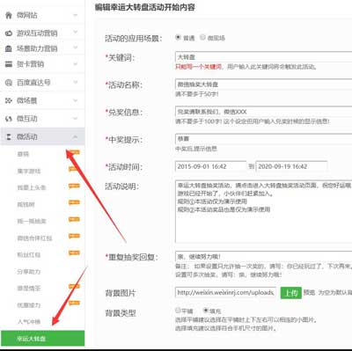Viewport: 352px width, 351px height.
Task: Click the 活动说明 description text area
Action: (263, 212)
